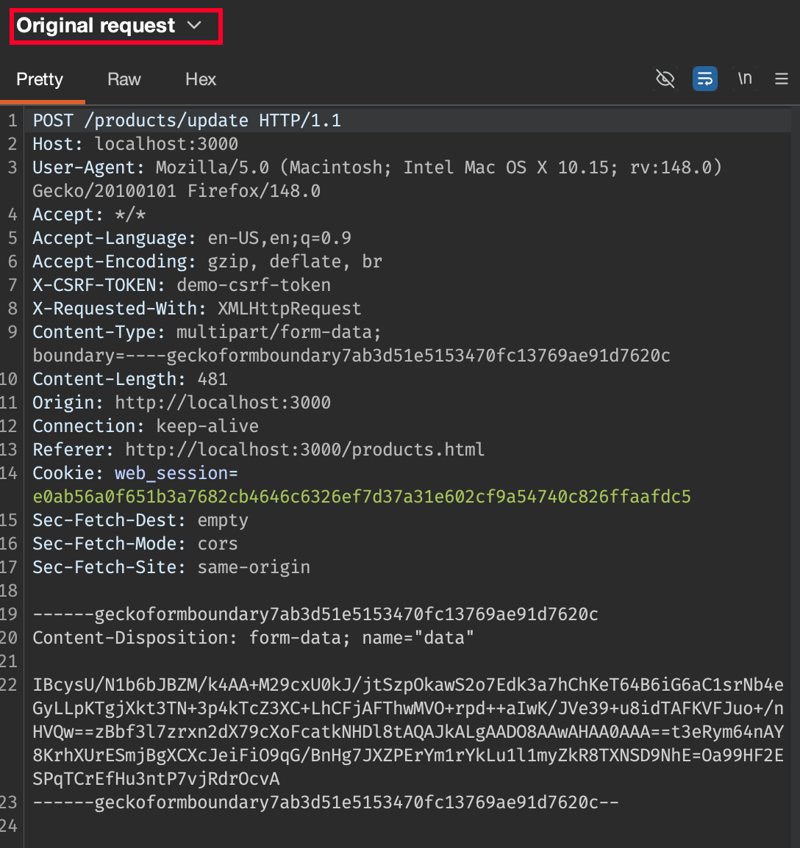
Task: Click the Sec-Fetch-Mode cors header line
Action: 135,544
